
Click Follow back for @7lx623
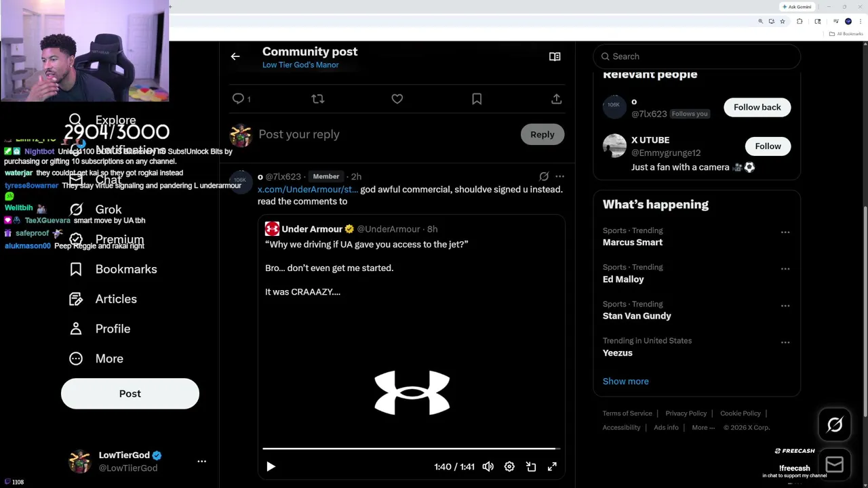pos(757,107)
